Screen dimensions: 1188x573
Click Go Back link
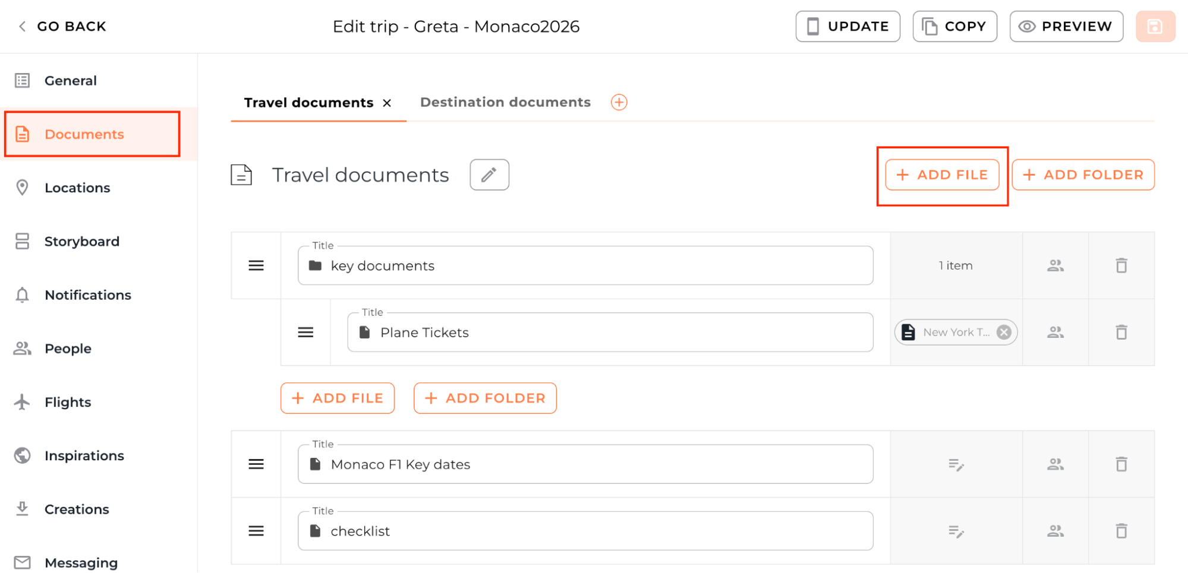tap(63, 27)
